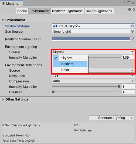Click the Environment Reflections heading
Image resolution: width=136 pixels, height=144 pixels.
[23, 65]
